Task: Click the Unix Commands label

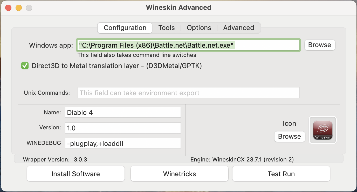Action: [47, 93]
